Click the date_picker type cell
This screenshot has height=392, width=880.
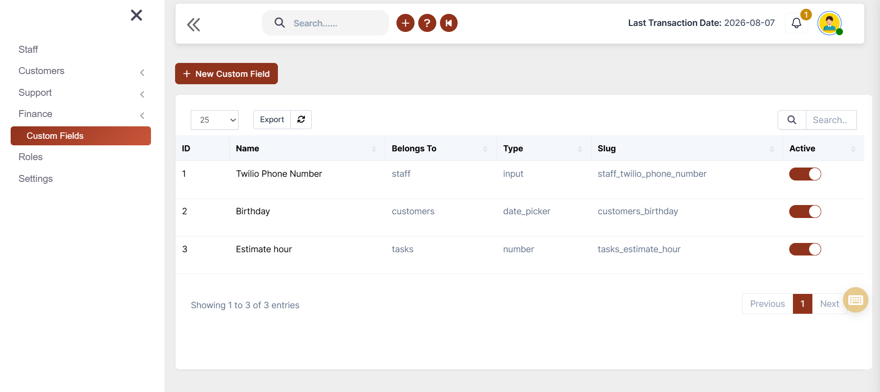(x=527, y=212)
